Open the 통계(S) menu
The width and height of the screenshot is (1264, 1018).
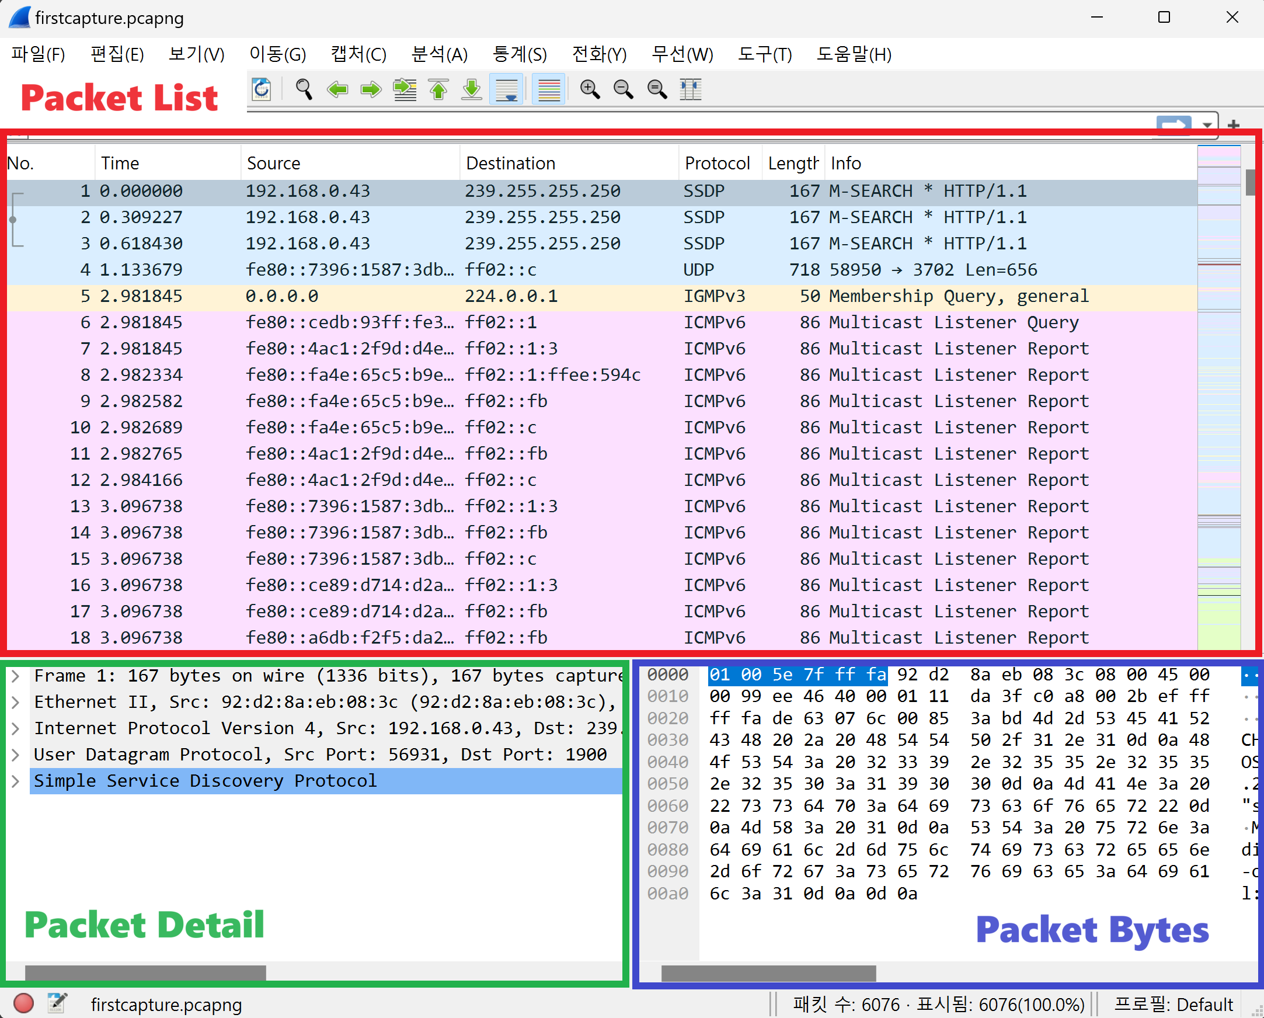tap(520, 54)
